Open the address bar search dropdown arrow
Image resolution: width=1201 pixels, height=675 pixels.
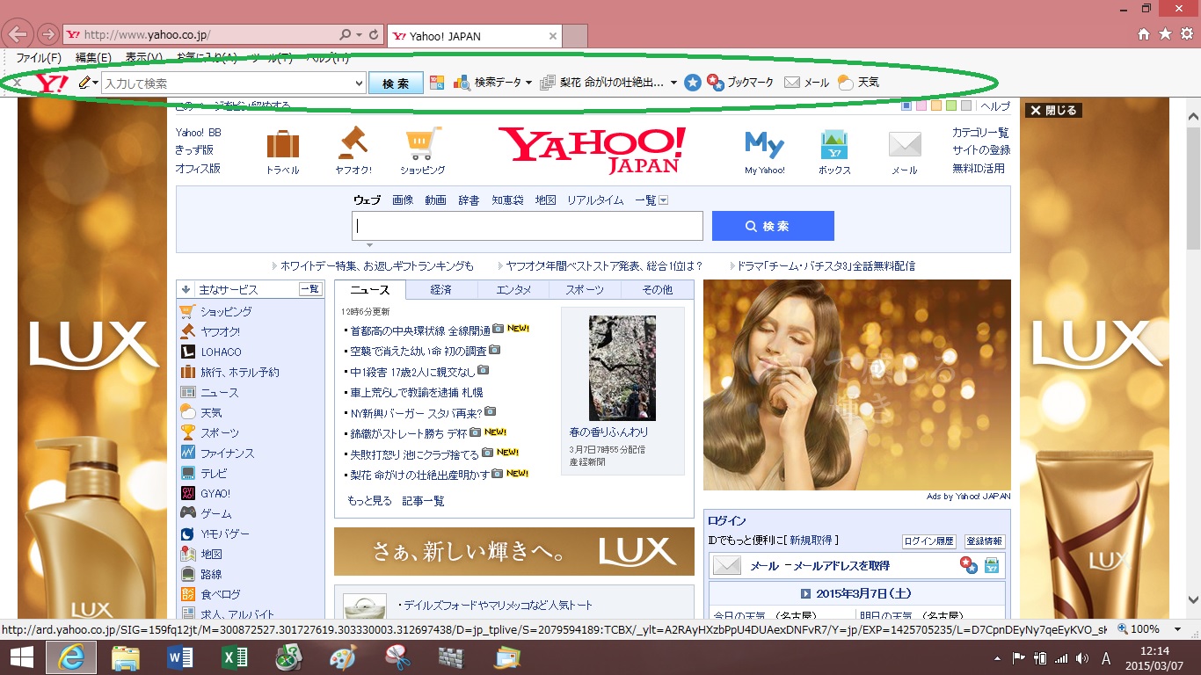tap(359, 35)
